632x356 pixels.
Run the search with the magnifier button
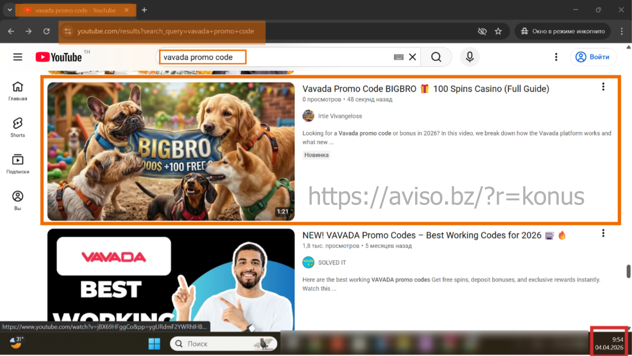(x=436, y=57)
